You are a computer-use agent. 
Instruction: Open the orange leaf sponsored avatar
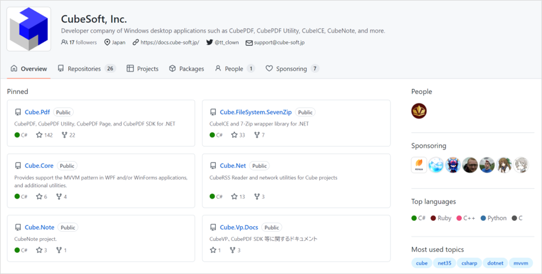coord(419,165)
